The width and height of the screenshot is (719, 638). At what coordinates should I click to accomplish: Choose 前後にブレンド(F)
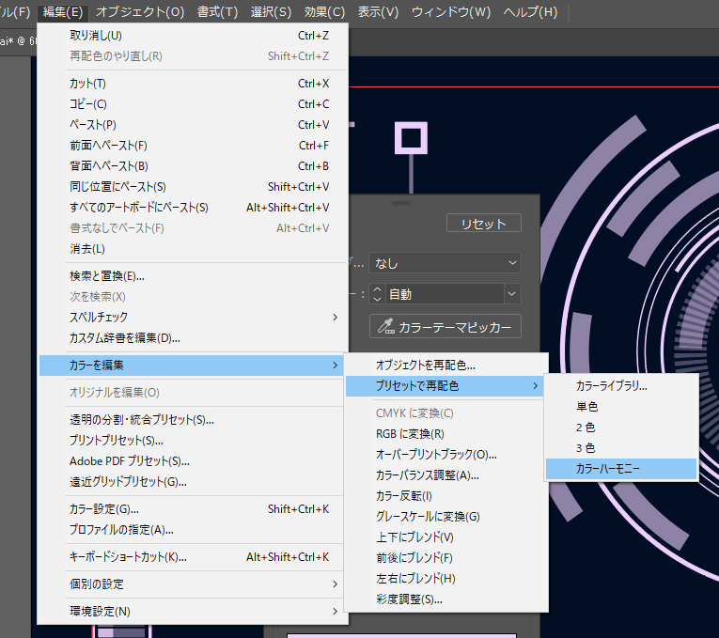tap(445, 558)
